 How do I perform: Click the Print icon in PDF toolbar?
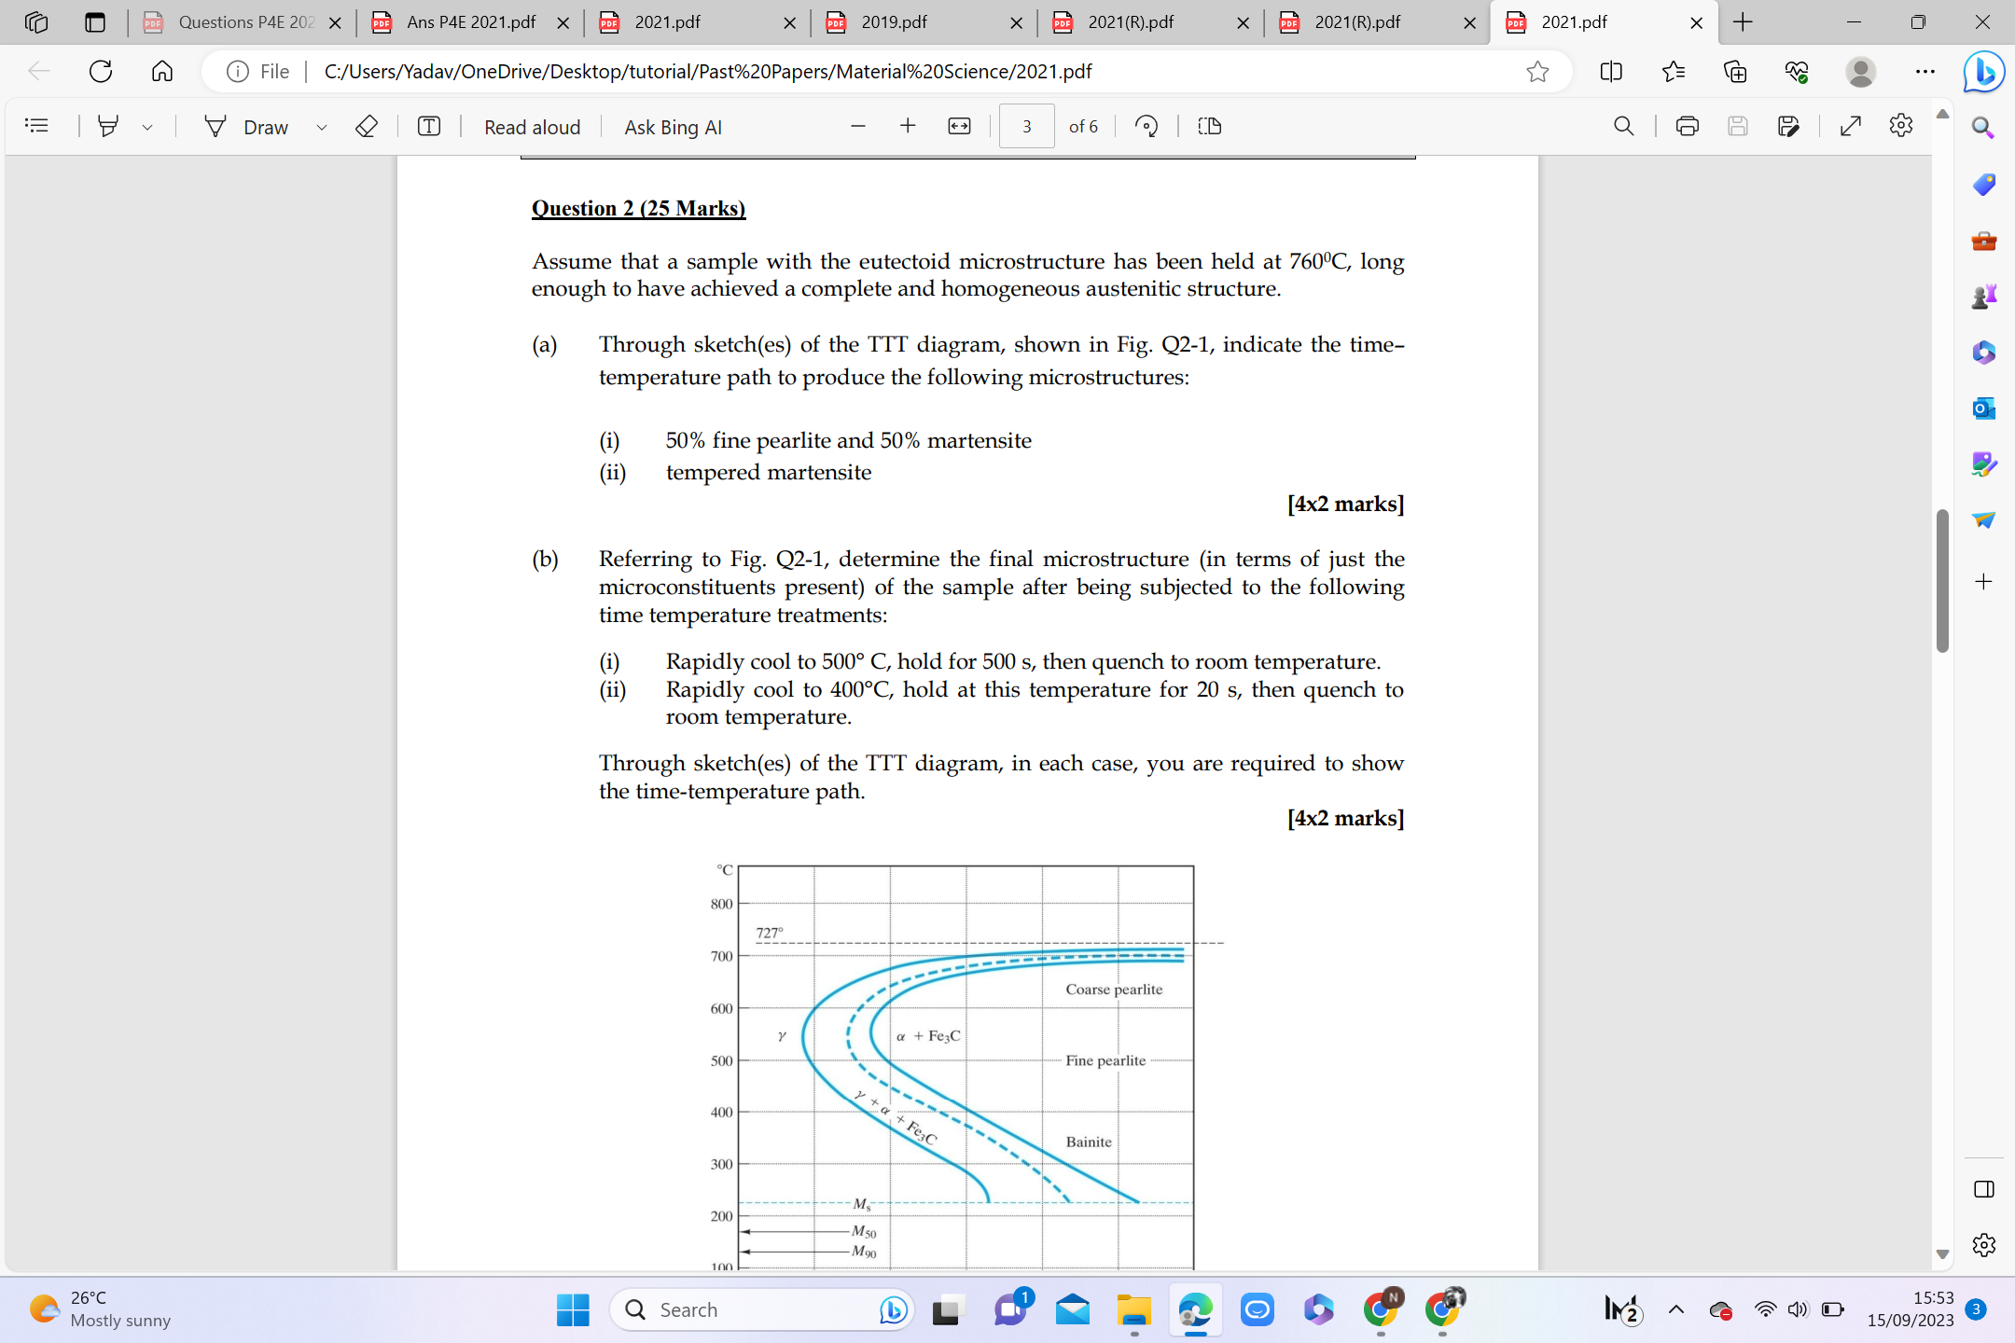point(1687,126)
